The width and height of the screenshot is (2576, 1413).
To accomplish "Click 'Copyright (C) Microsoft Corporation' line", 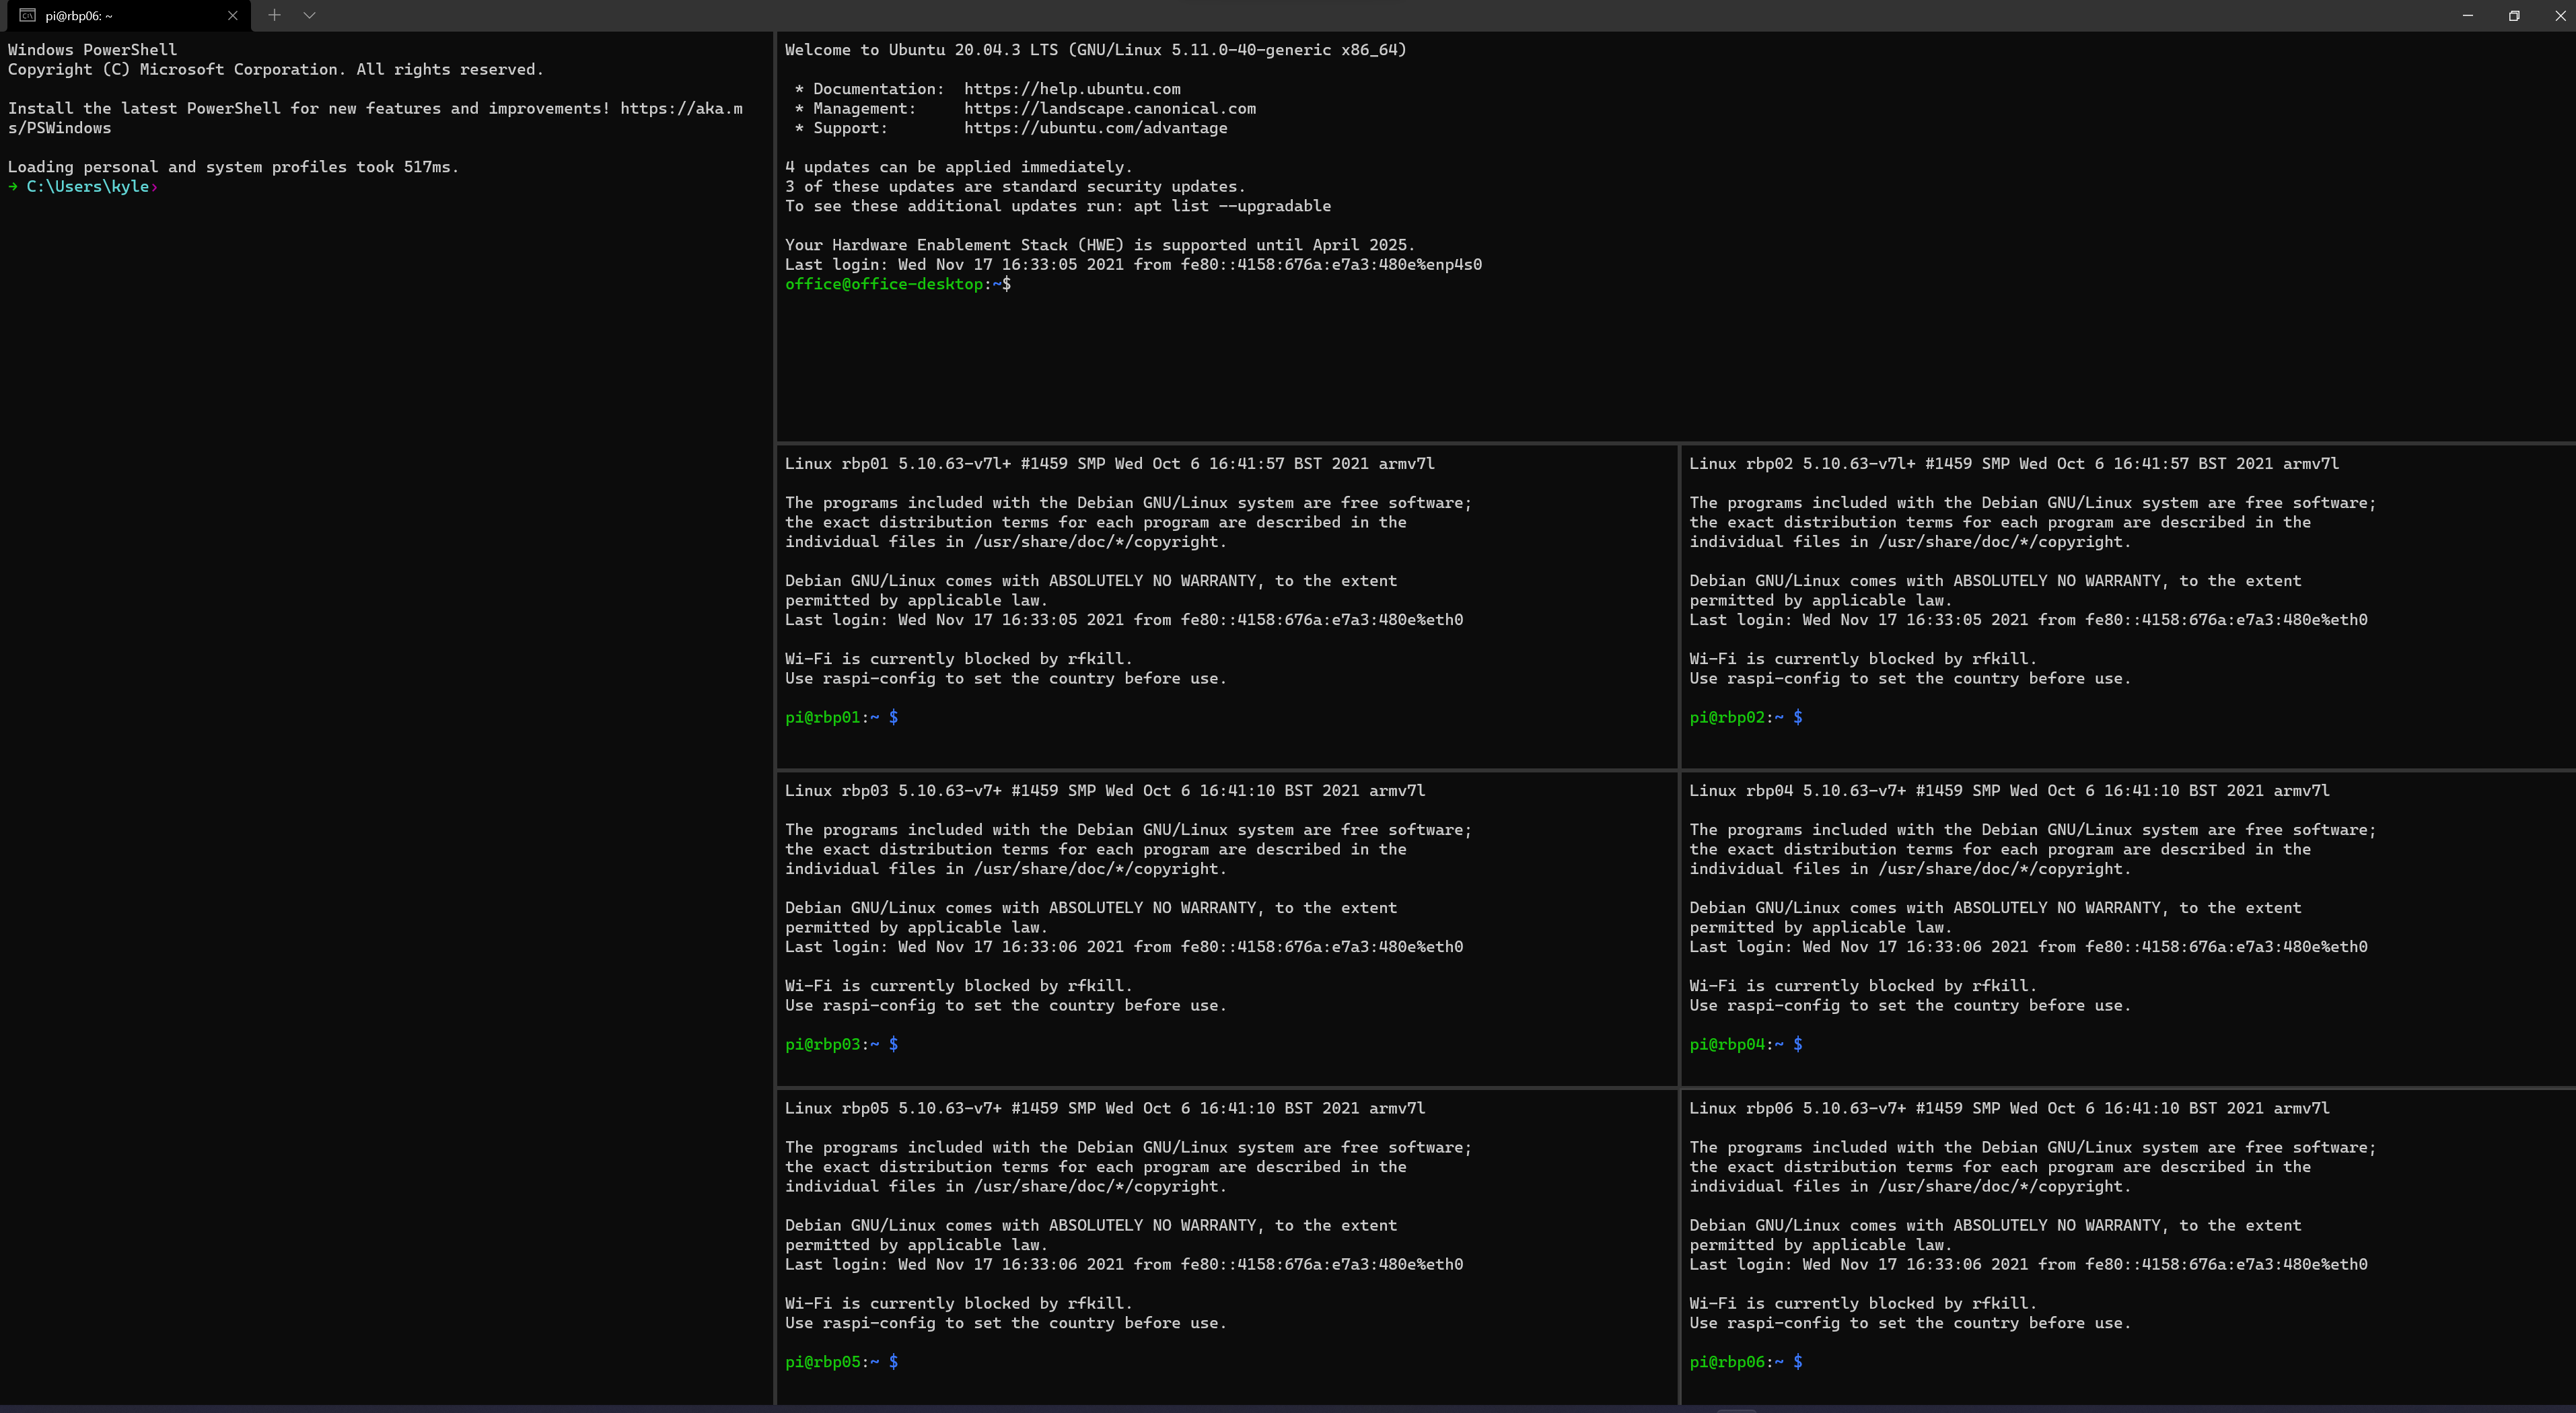I will (276, 70).
